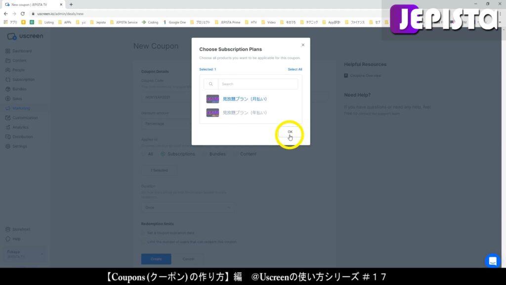
Task: Go to the People section icon
Action: click(x=8, y=70)
